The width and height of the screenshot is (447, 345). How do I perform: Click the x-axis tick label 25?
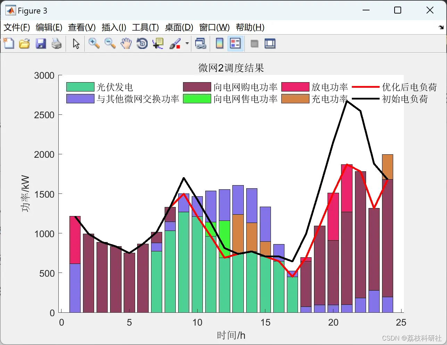coord(401,322)
